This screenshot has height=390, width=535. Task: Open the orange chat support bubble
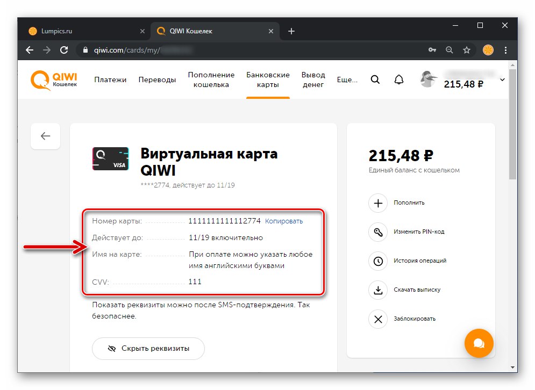[479, 343]
